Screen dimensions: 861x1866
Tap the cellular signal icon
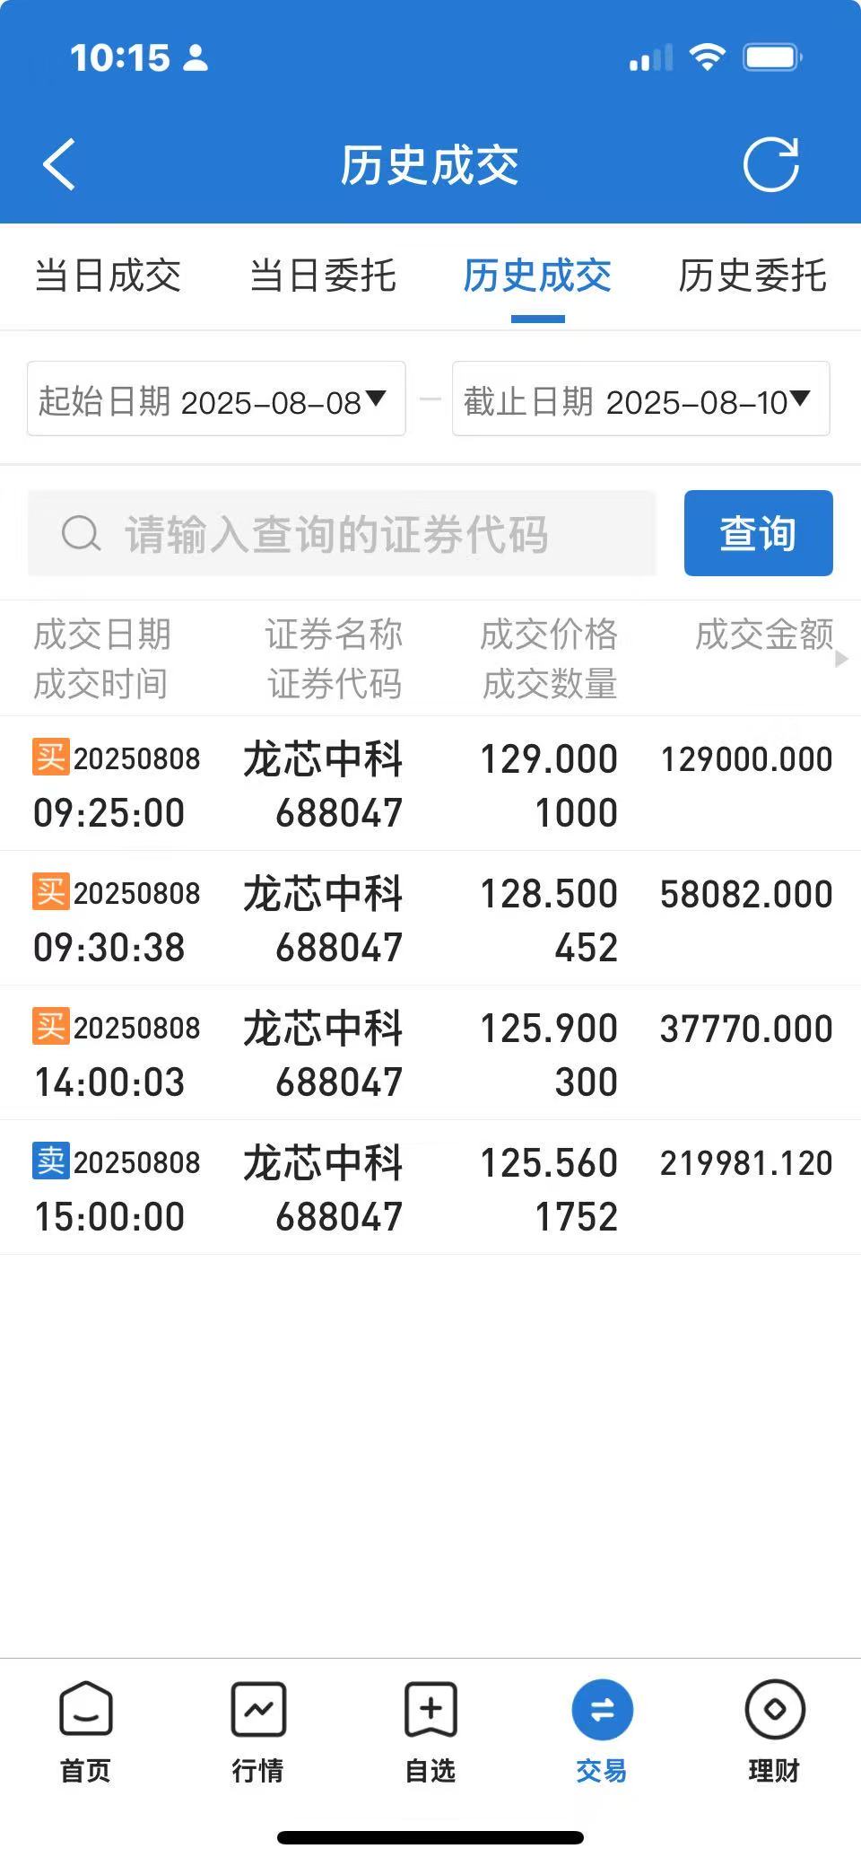[651, 57]
